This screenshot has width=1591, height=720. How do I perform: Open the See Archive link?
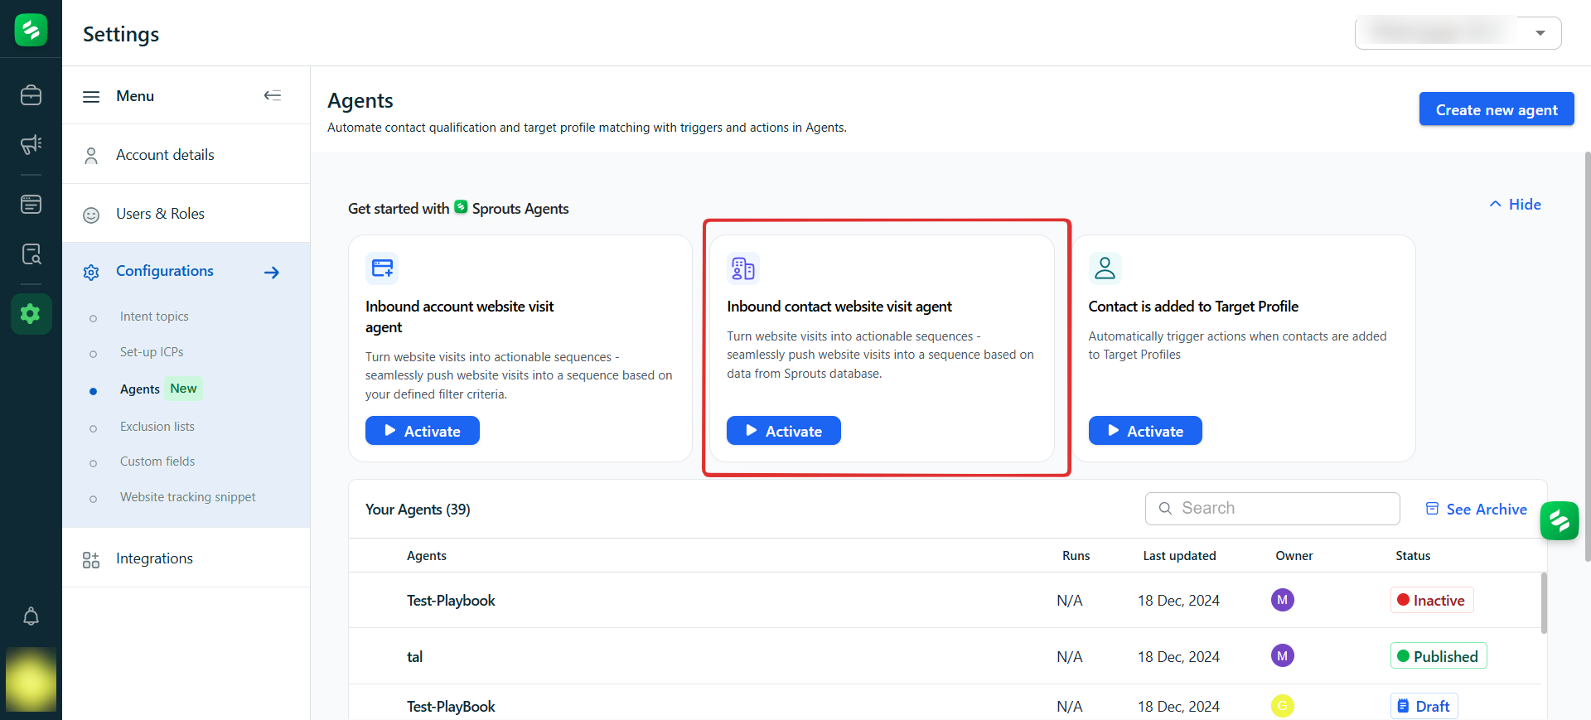pos(1476,510)
